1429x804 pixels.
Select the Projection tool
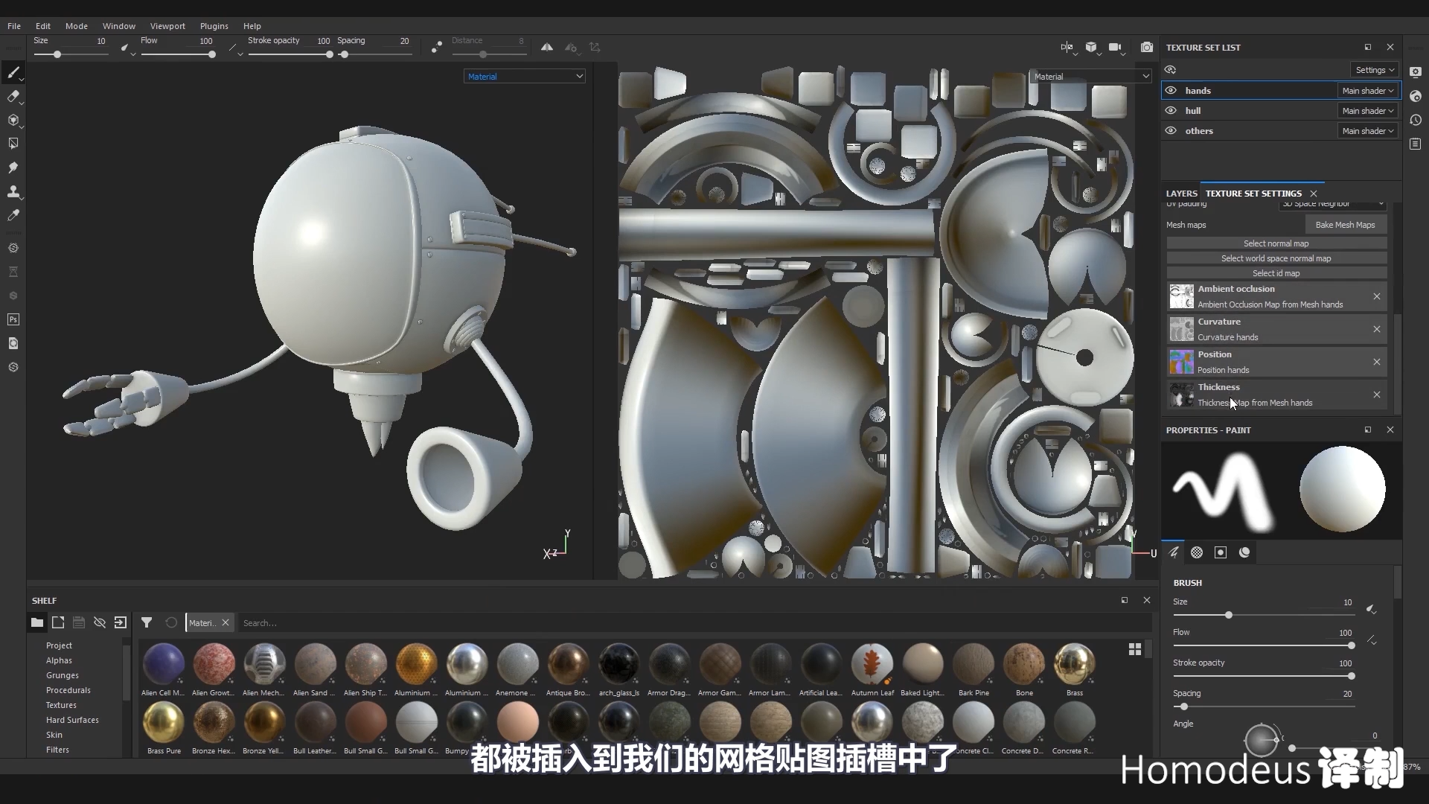pos(13,120)
